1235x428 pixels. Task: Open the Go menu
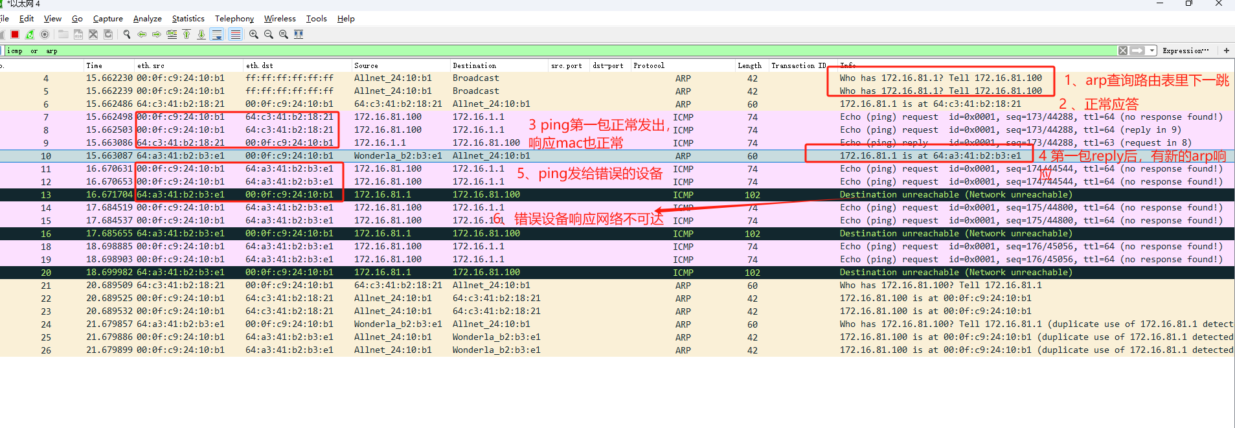pos(77,19)
